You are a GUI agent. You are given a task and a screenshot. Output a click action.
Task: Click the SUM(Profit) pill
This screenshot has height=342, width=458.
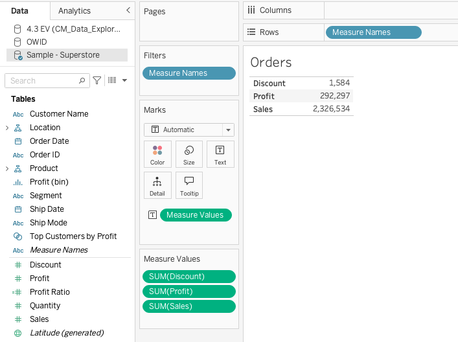point(189,291)
